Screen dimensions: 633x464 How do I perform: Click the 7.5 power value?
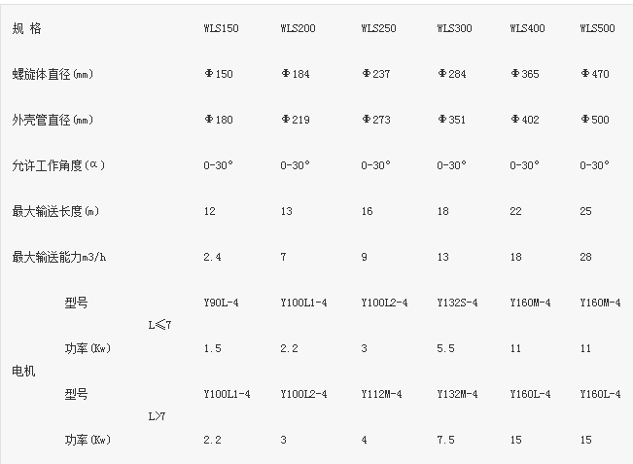tap(445, 440)
